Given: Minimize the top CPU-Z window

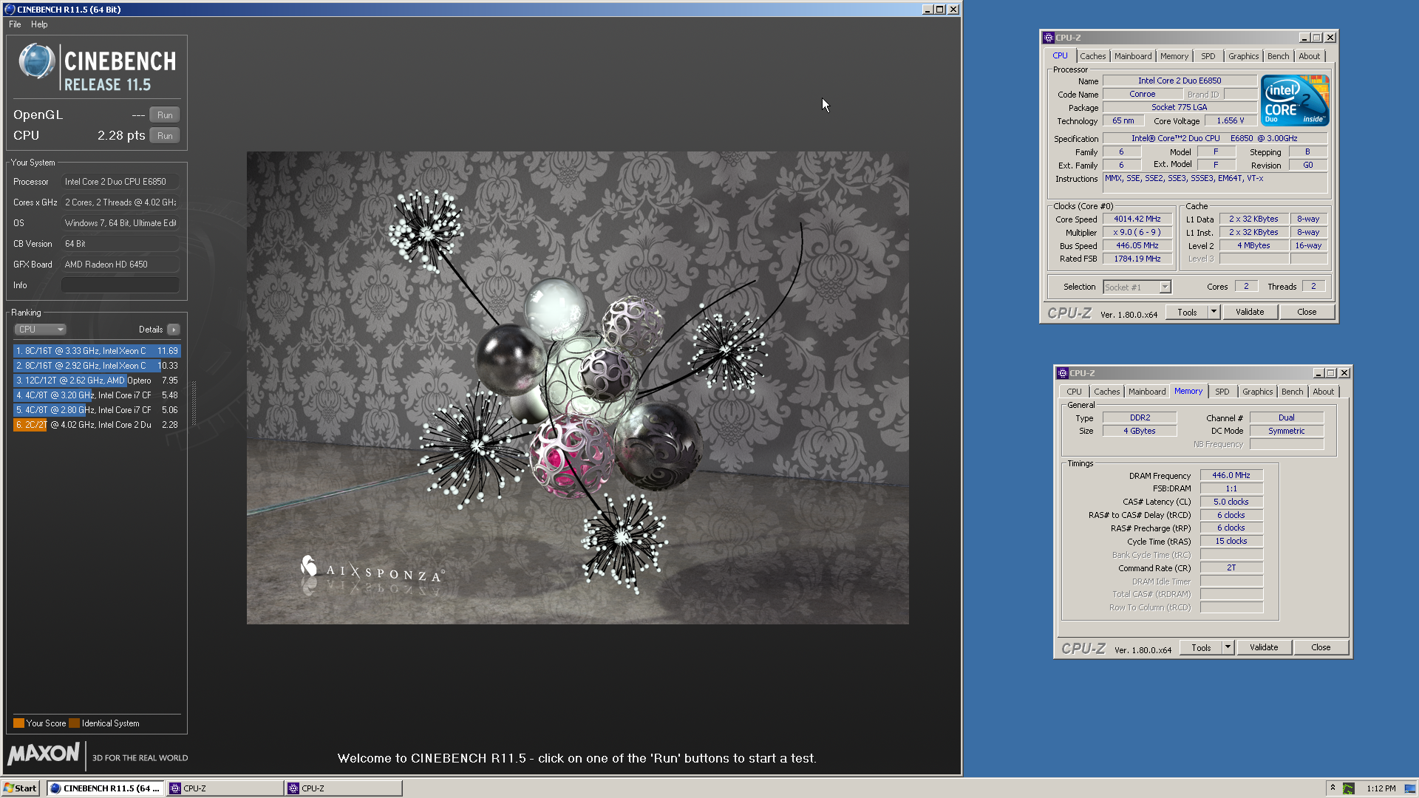Looking at the screenshot, I should pyautogui.click(x=1304, y=38).
